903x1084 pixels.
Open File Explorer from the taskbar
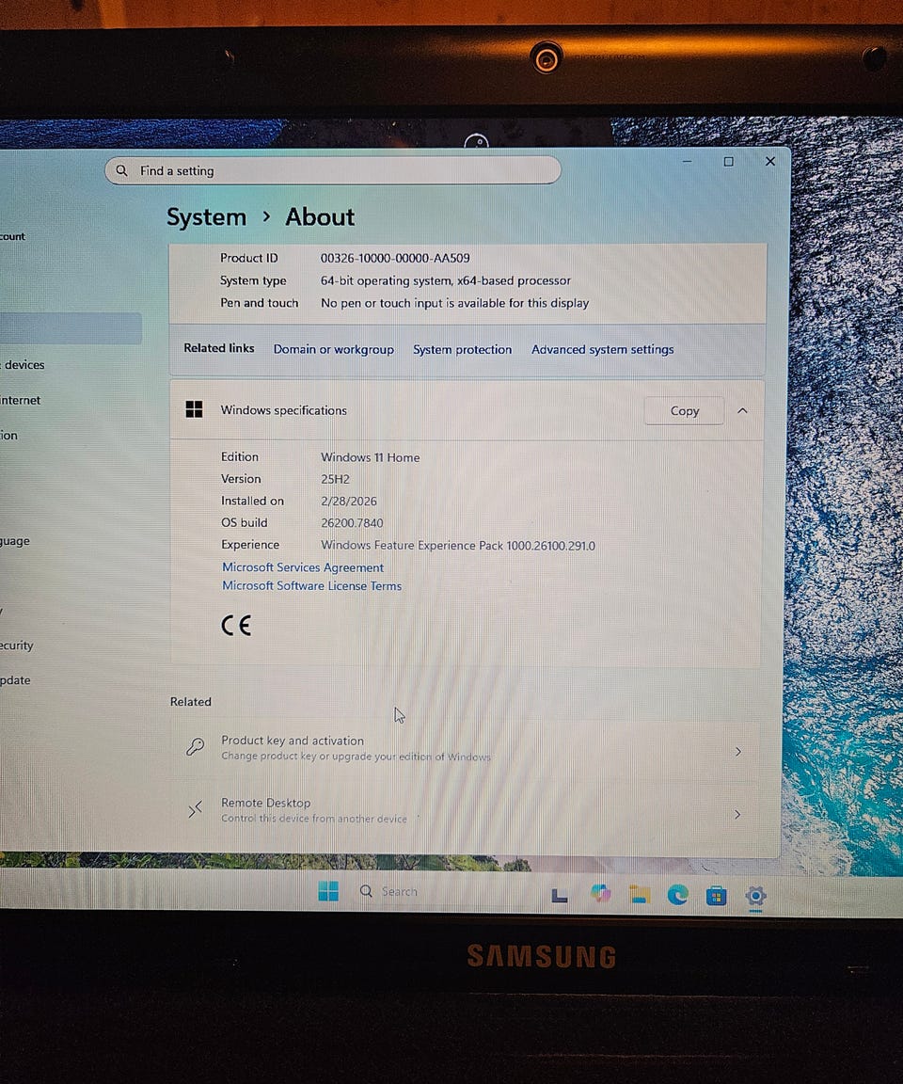[x=640, y=895]
